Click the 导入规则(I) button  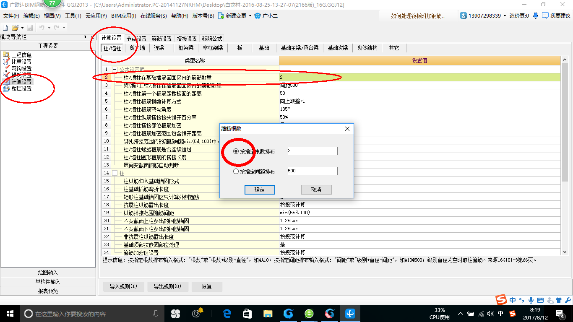(x=124, y=286)
